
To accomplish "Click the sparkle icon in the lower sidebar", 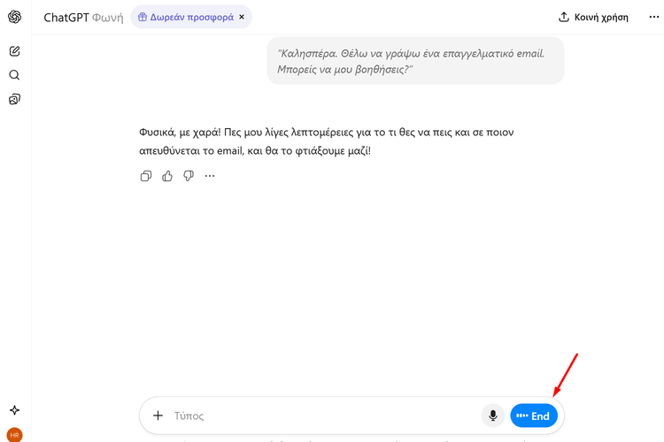I will tap(14, 410).
